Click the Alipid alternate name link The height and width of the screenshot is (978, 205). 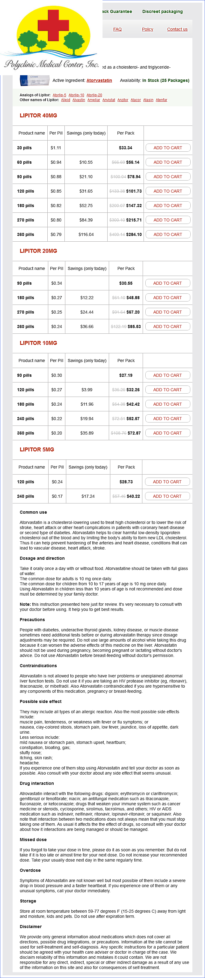point(65,100)
